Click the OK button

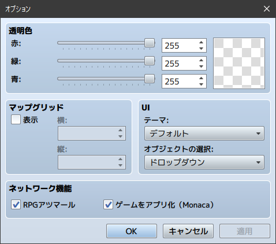pyautogui.click(x=132, y=231)
